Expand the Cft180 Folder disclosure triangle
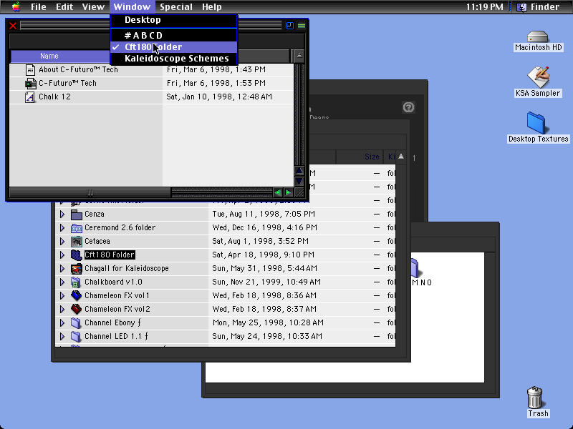 coord(62,255)
